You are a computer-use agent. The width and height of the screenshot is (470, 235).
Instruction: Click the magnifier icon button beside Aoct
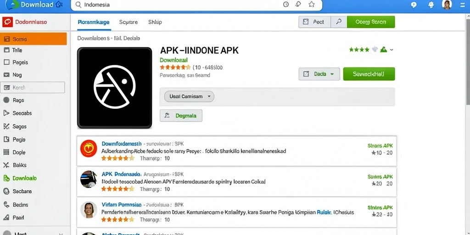coord(339,22)
